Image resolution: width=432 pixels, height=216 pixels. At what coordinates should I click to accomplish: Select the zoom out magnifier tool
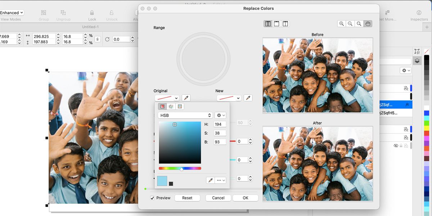click(350, 24)
